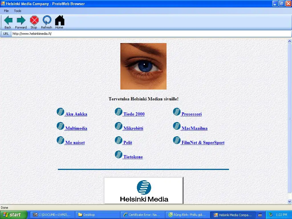
Task: Click the globe icon beside Me naiset
Action: pos(60,140)
